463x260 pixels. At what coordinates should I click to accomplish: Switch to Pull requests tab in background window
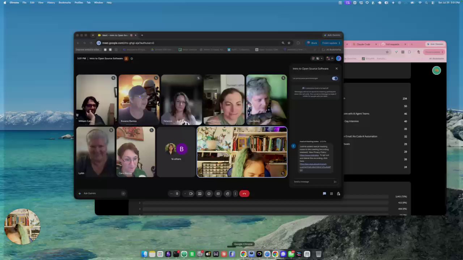click(393, 44)
